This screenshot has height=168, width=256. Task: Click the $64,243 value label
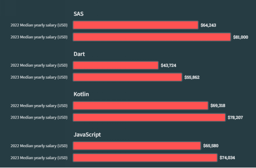point(208,25)
